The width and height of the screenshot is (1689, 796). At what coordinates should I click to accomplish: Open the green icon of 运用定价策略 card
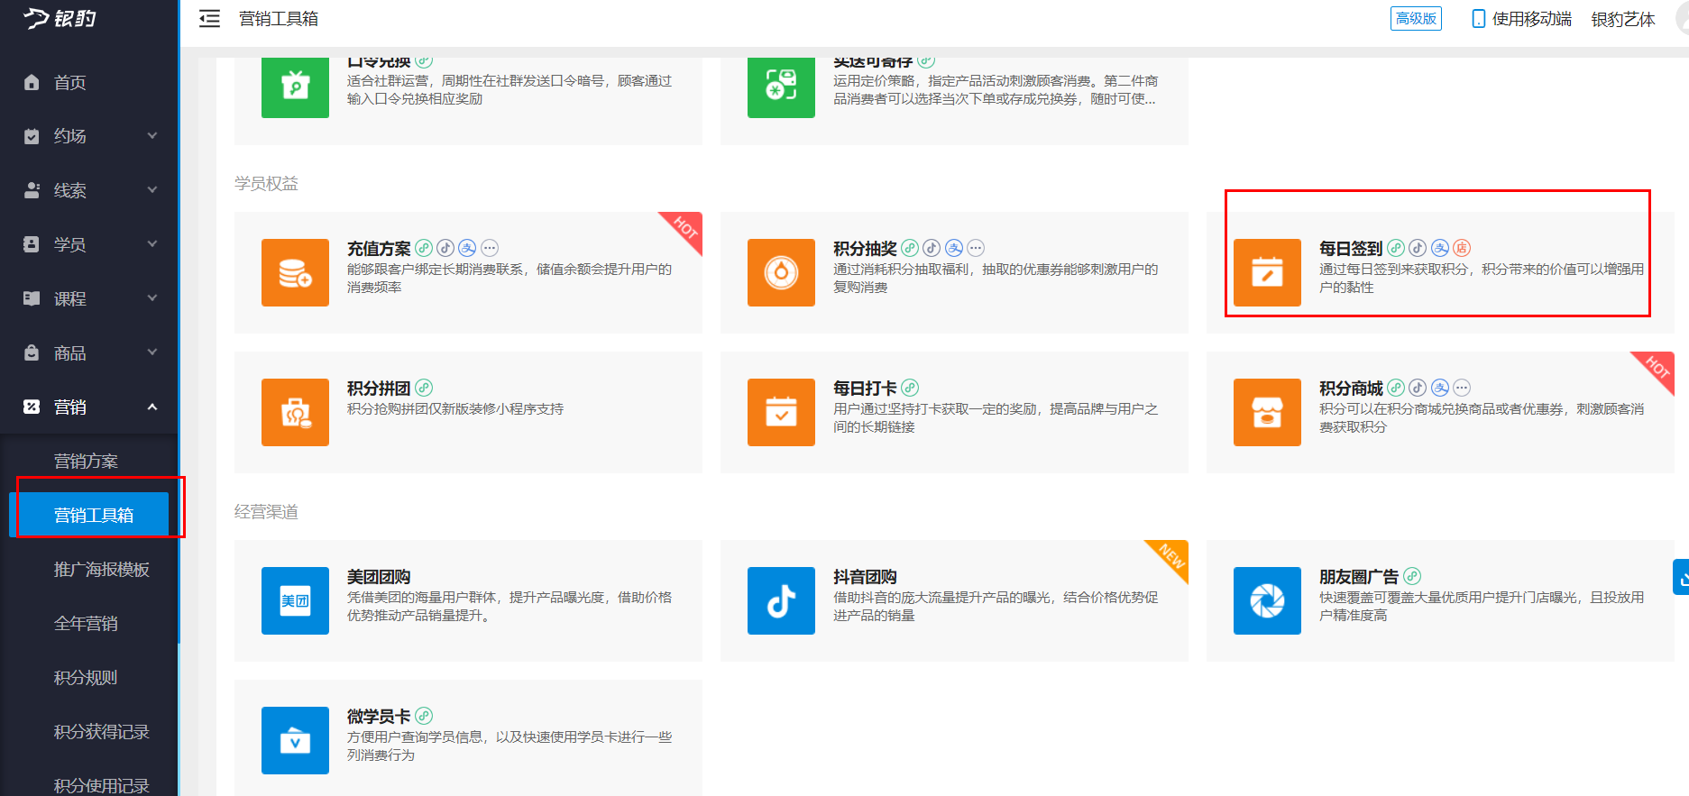click(781, 87)
